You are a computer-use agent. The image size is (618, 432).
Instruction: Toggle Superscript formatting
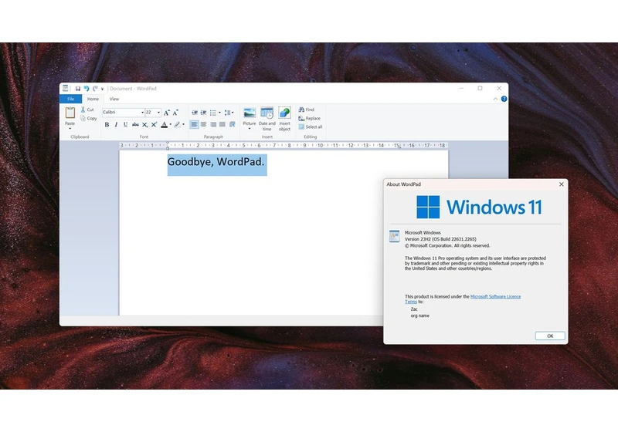pos(154,125)
